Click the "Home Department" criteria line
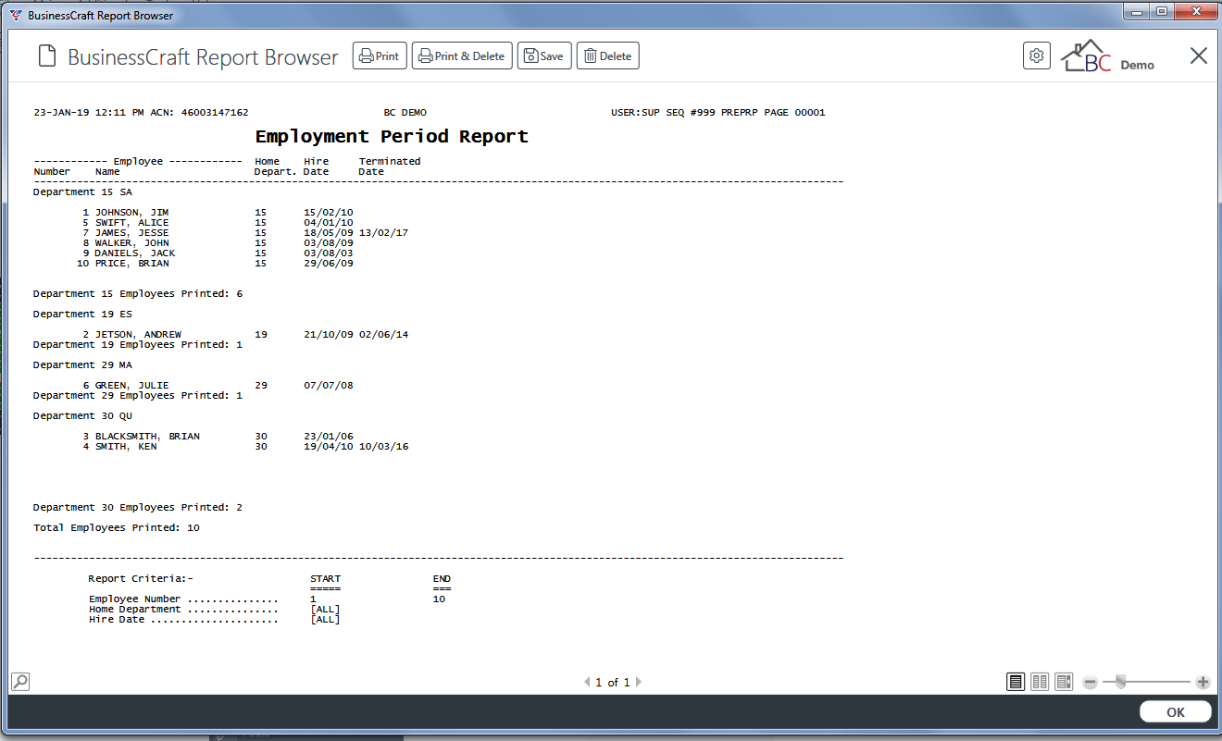1222x741 pixels. [215, 610]
